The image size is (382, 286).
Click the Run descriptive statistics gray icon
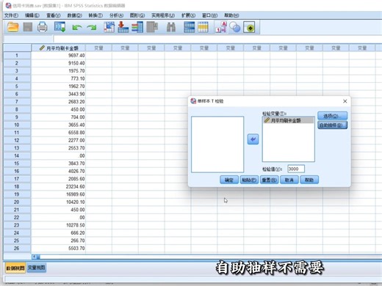tap(152, 27)
